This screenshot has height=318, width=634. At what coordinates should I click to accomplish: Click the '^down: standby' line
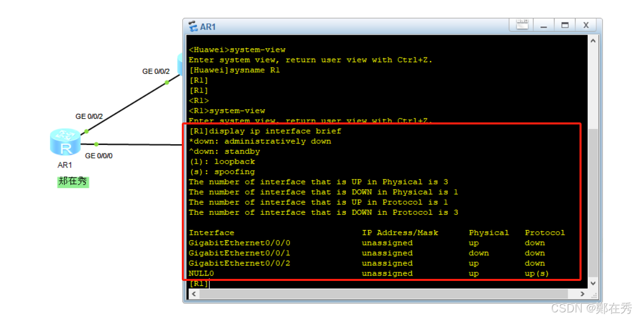point(224,151)
